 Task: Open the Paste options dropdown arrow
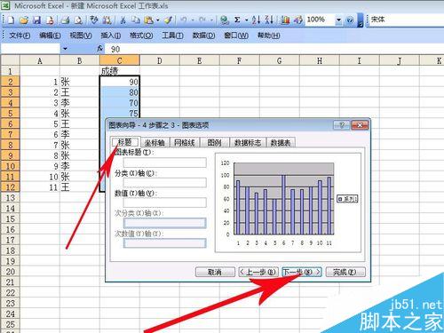[x=158, y=20]
